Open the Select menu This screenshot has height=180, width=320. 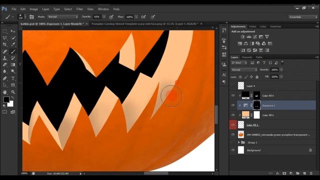coord(68,9)
